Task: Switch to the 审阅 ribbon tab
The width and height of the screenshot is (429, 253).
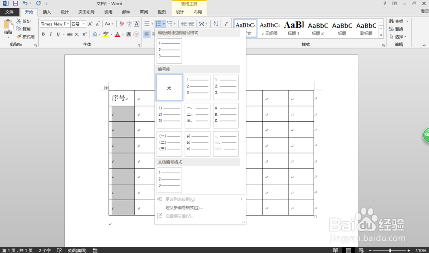Action: pos(144,12)
